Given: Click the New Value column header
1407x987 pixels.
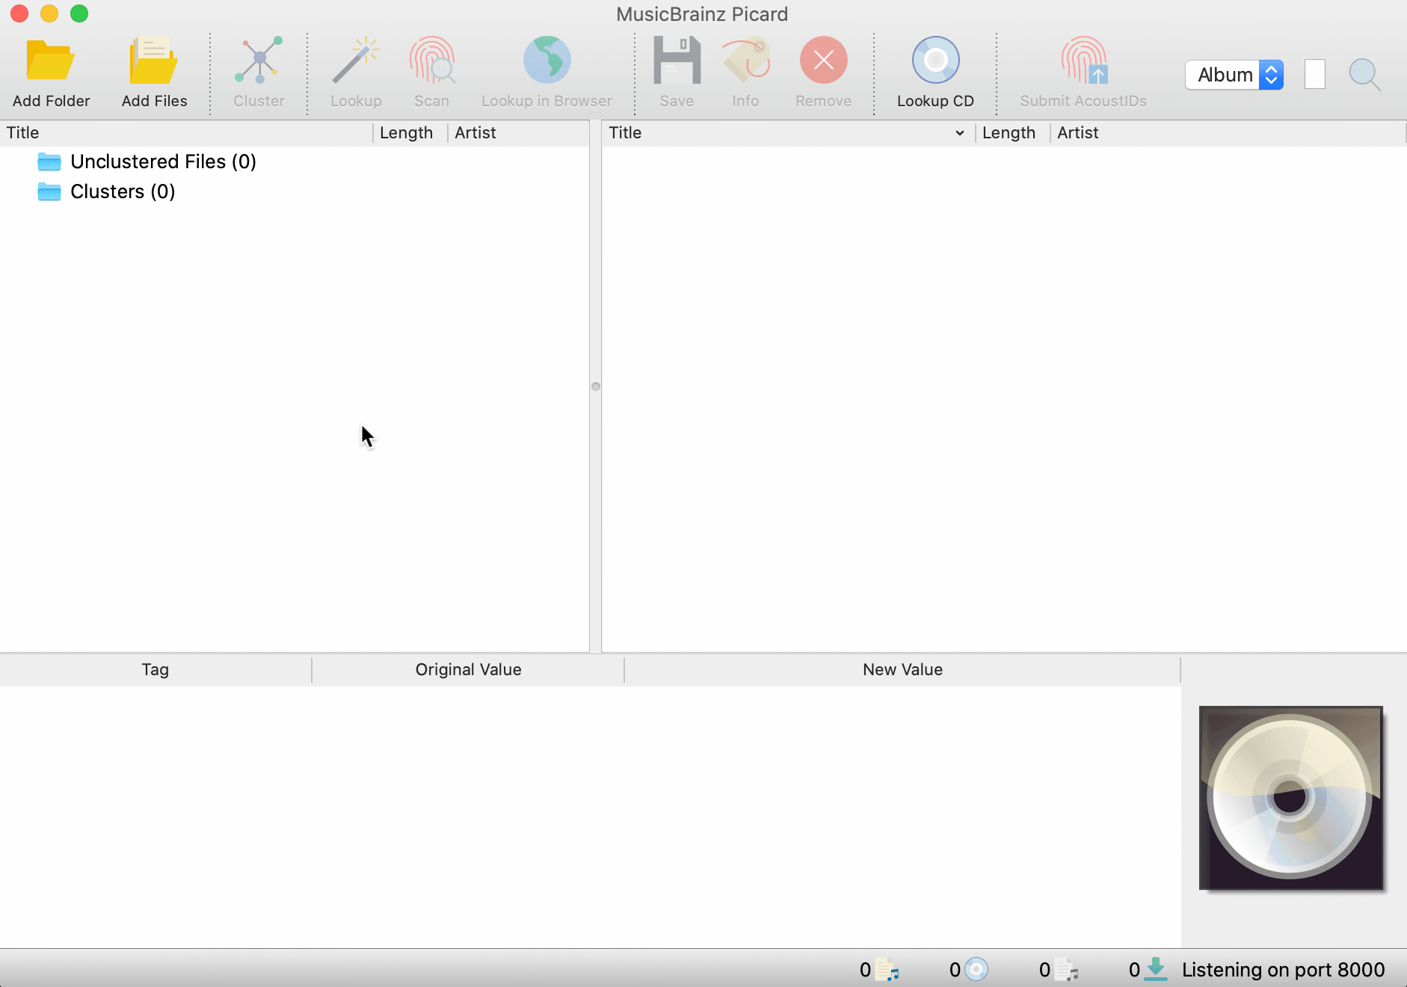Looking at the screenshot, I should (902, 670).
